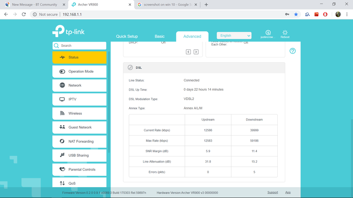Click the next arrow in the DHCP panel

(x=196, y=52)
